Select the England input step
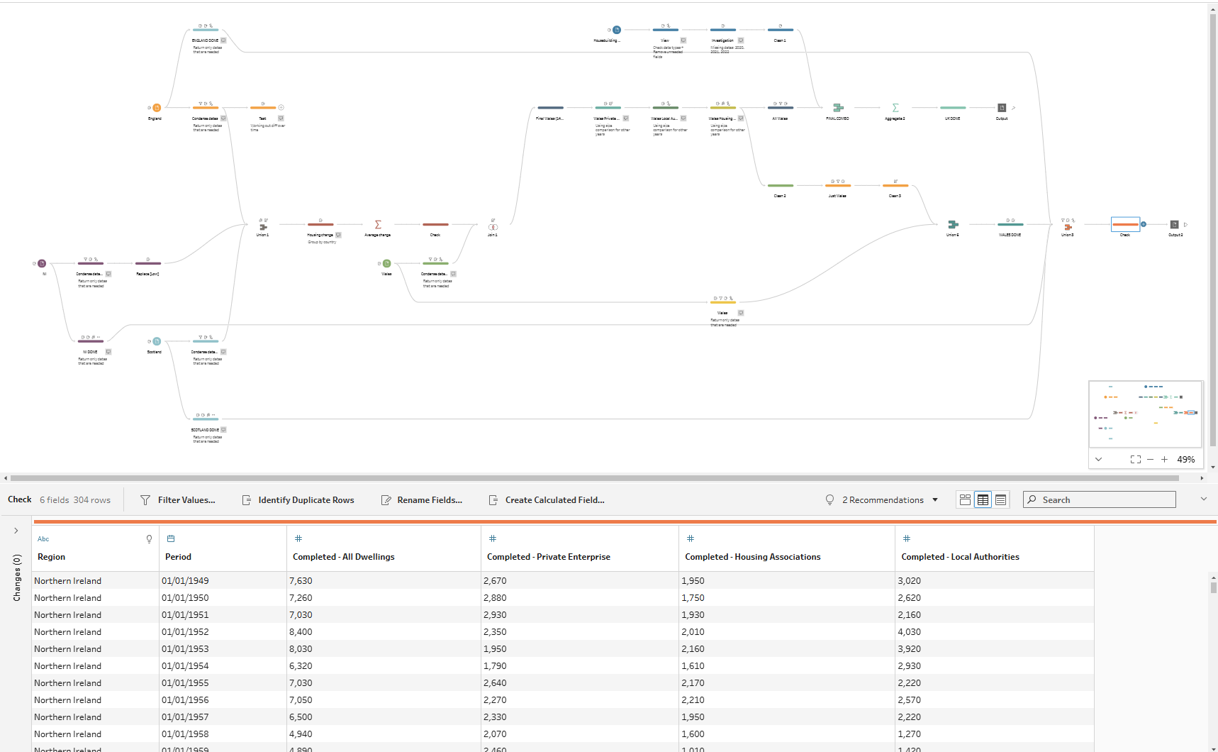The height and width of the screenshot is (752, 1218). (157, 108)
